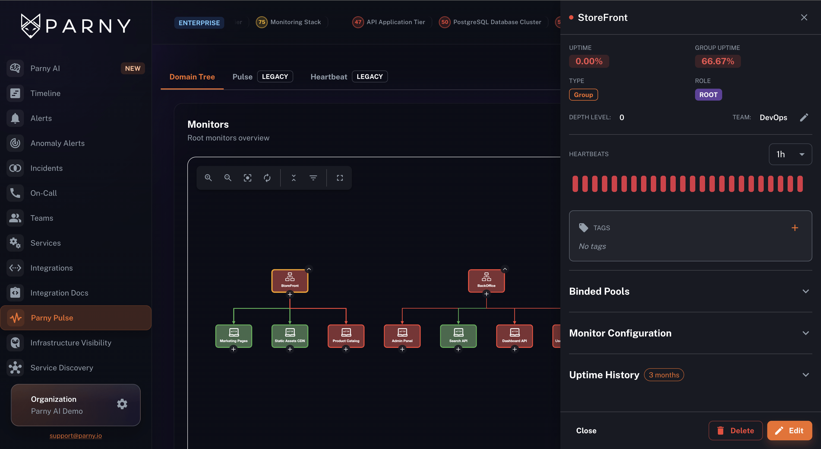The image size is (821, 449).
Task: Select the StoreFront group node
Action: pyautogui.click(x=290, y=281)
